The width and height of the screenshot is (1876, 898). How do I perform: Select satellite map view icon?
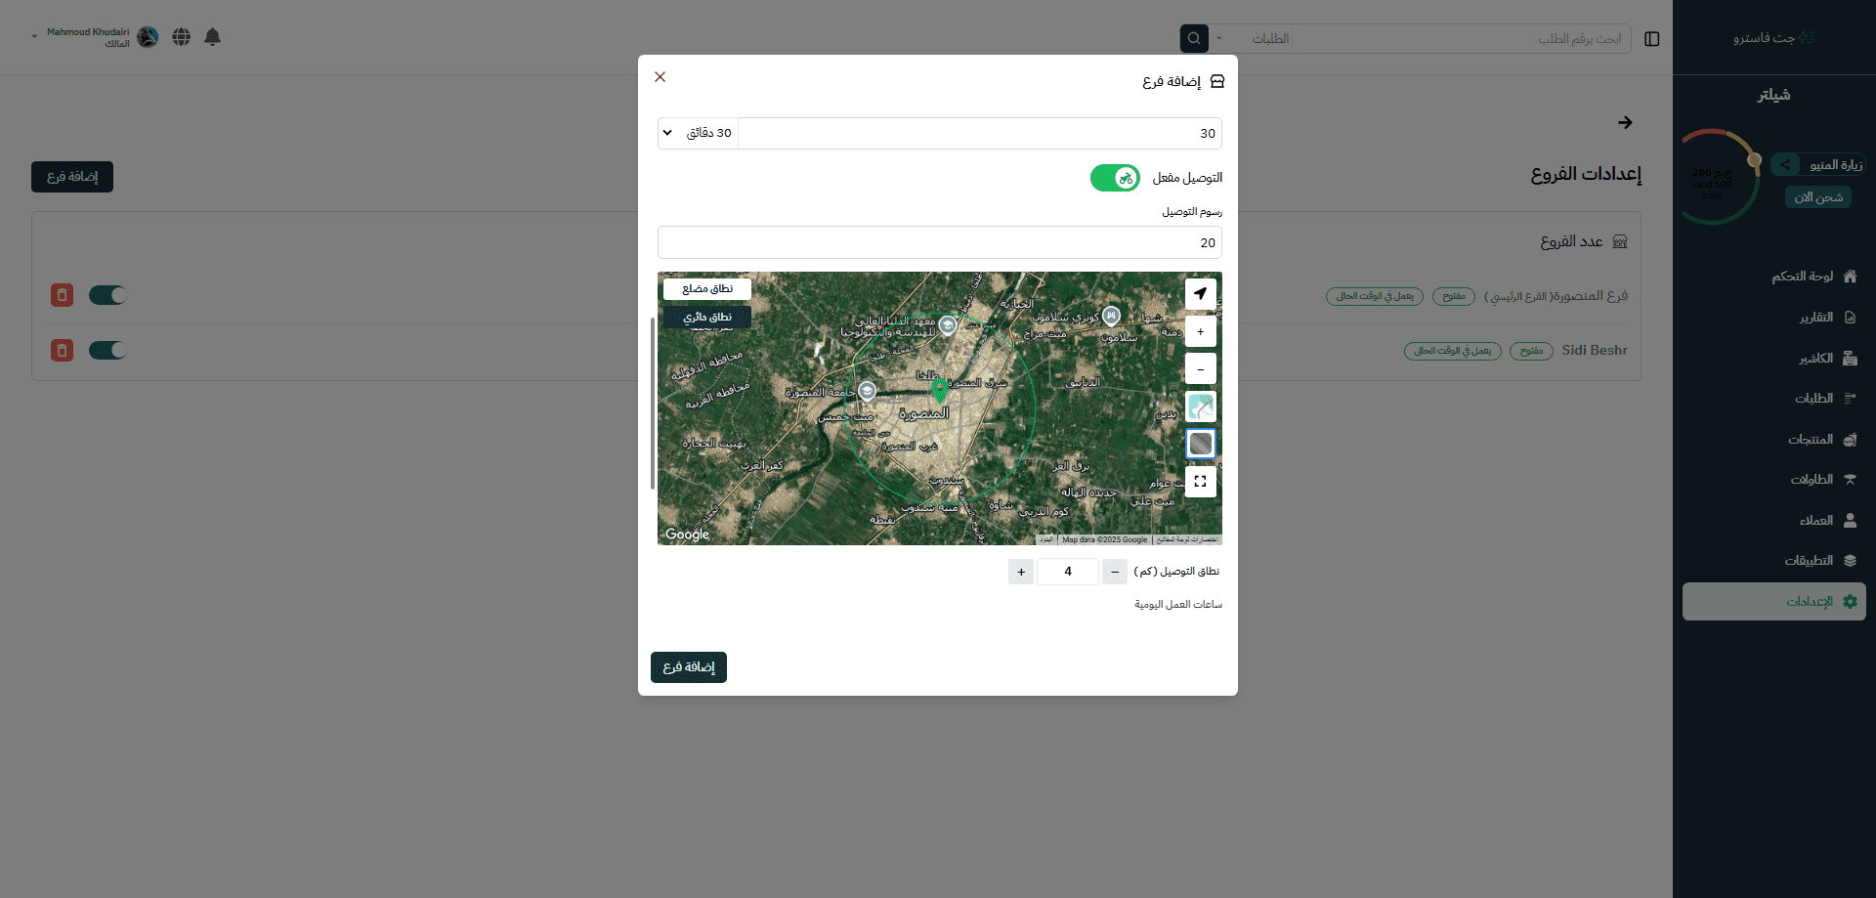click(x=1200, y=444)
